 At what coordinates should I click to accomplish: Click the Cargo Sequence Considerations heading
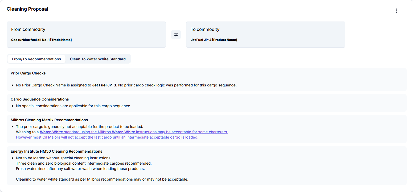[x=40, y=99]
